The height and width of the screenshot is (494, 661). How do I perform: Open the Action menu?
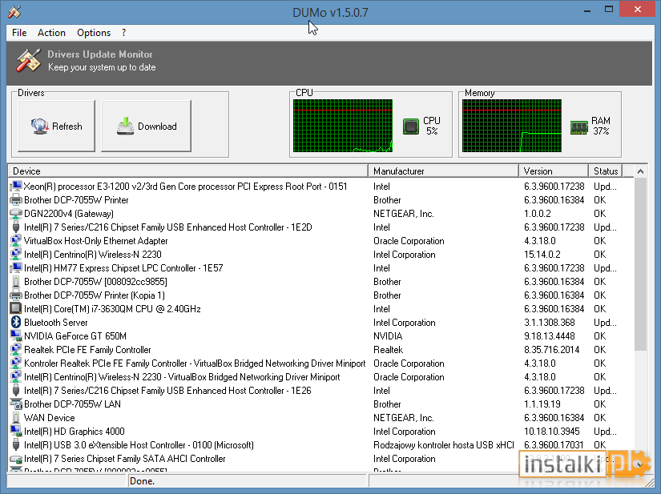tap(51, 33)
